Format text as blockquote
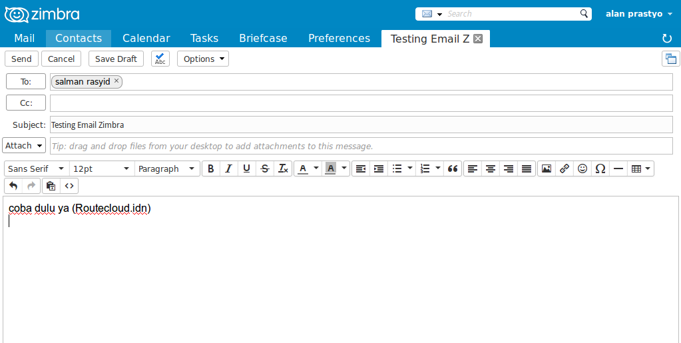The width and height of the screenshot is (681, 343). tap(453, 169)
